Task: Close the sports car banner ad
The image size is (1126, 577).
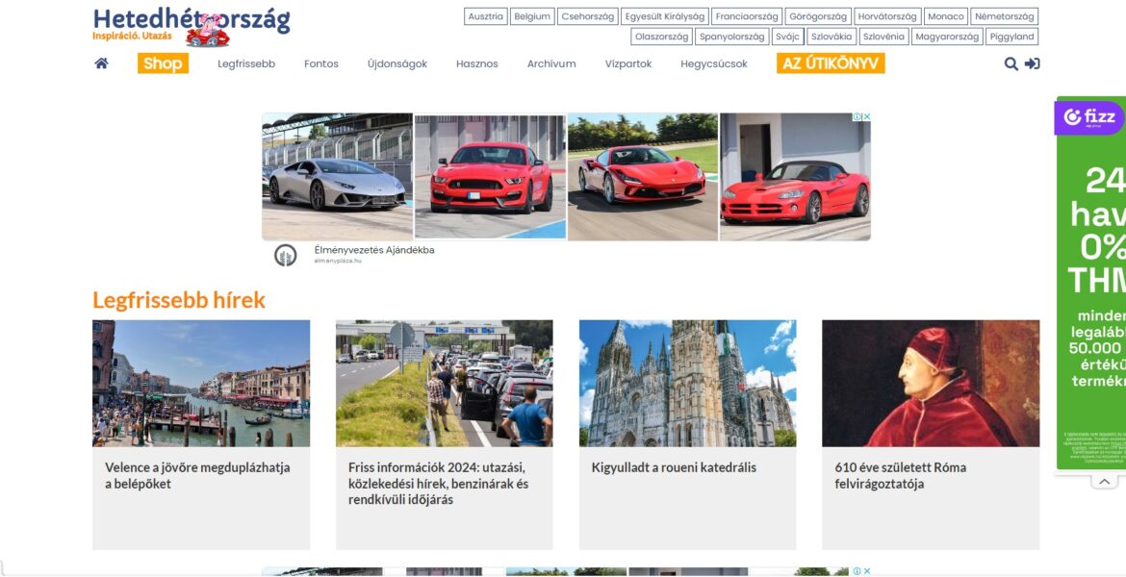Action: tap(866, 117)
